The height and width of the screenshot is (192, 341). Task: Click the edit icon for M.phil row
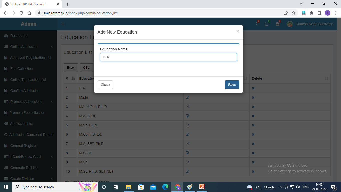pyautogui.click(x=187, y=97)
